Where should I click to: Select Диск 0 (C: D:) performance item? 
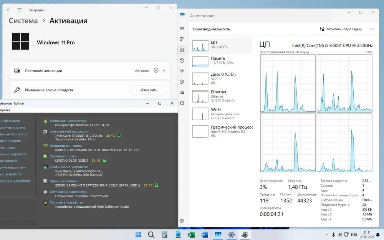tap(222, 79)
